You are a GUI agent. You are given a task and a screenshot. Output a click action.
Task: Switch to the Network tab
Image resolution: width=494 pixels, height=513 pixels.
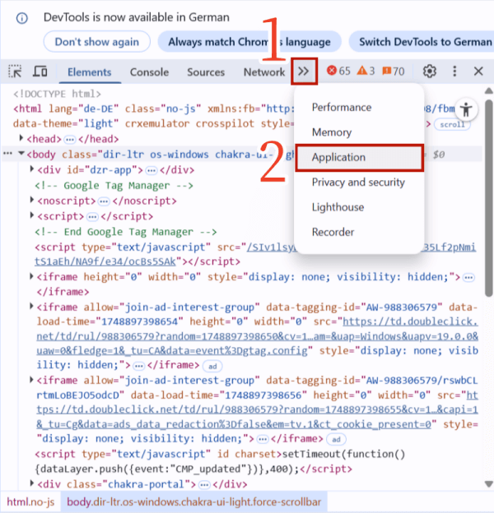[264, 72]
